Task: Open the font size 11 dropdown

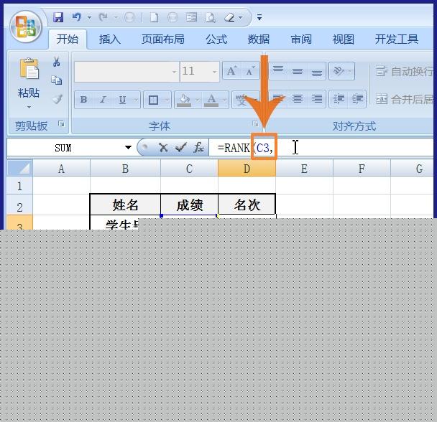Action: (x=214, y=72)
